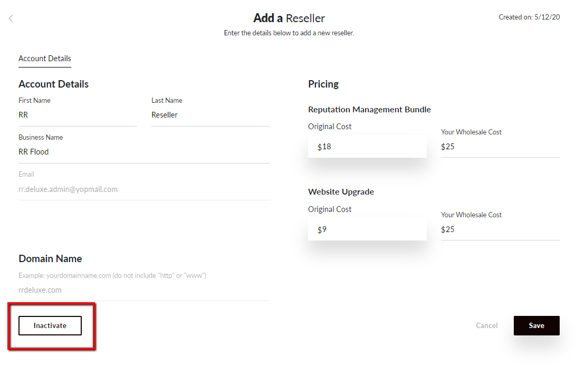Click the Website Upgrade heading
The image size is (585, 366).
click(x=341, y=192)
